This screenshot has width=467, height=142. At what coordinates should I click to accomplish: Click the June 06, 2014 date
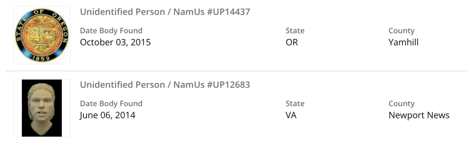(x=107, y=115)
